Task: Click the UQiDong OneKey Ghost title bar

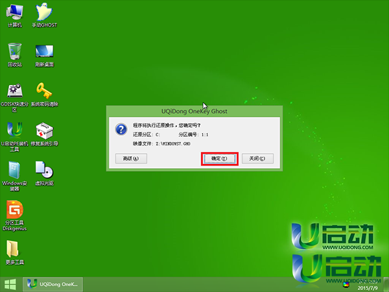Action: (x=194, y=111)
